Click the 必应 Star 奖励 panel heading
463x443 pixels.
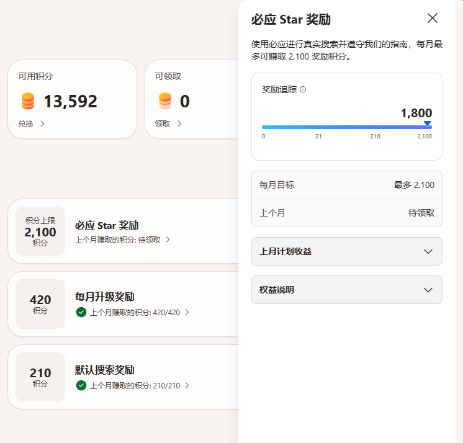(x=291, y=19)
